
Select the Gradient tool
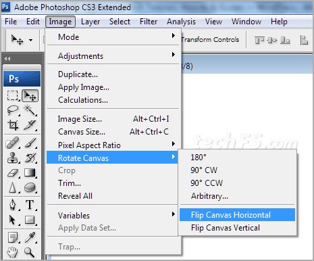30,173
